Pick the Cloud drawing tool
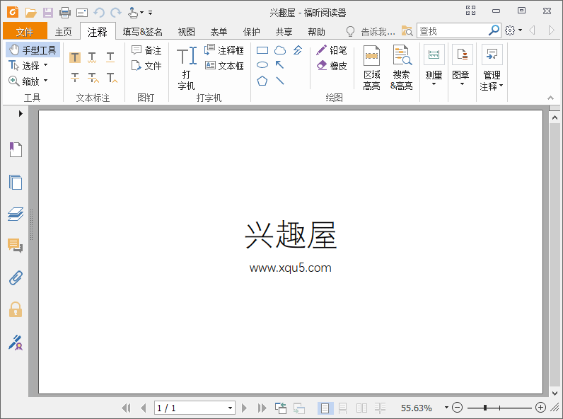Screen dimensions: 563x419 coord(280,50)
